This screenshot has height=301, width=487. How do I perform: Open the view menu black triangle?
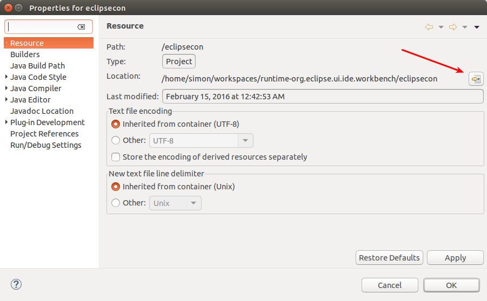pos(477,28)
